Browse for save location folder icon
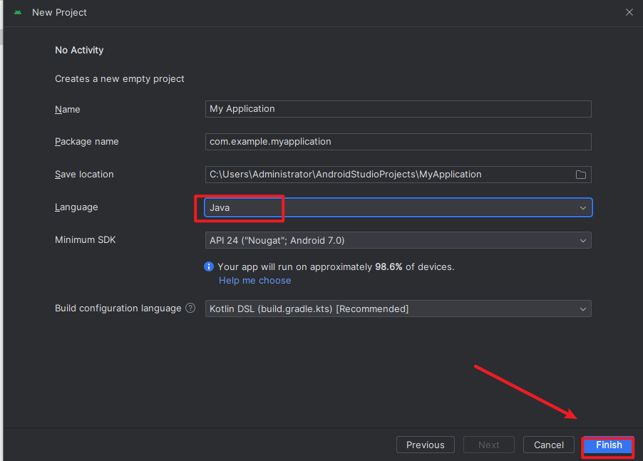This screenshot has height=461, width=643. pos(580,175)
